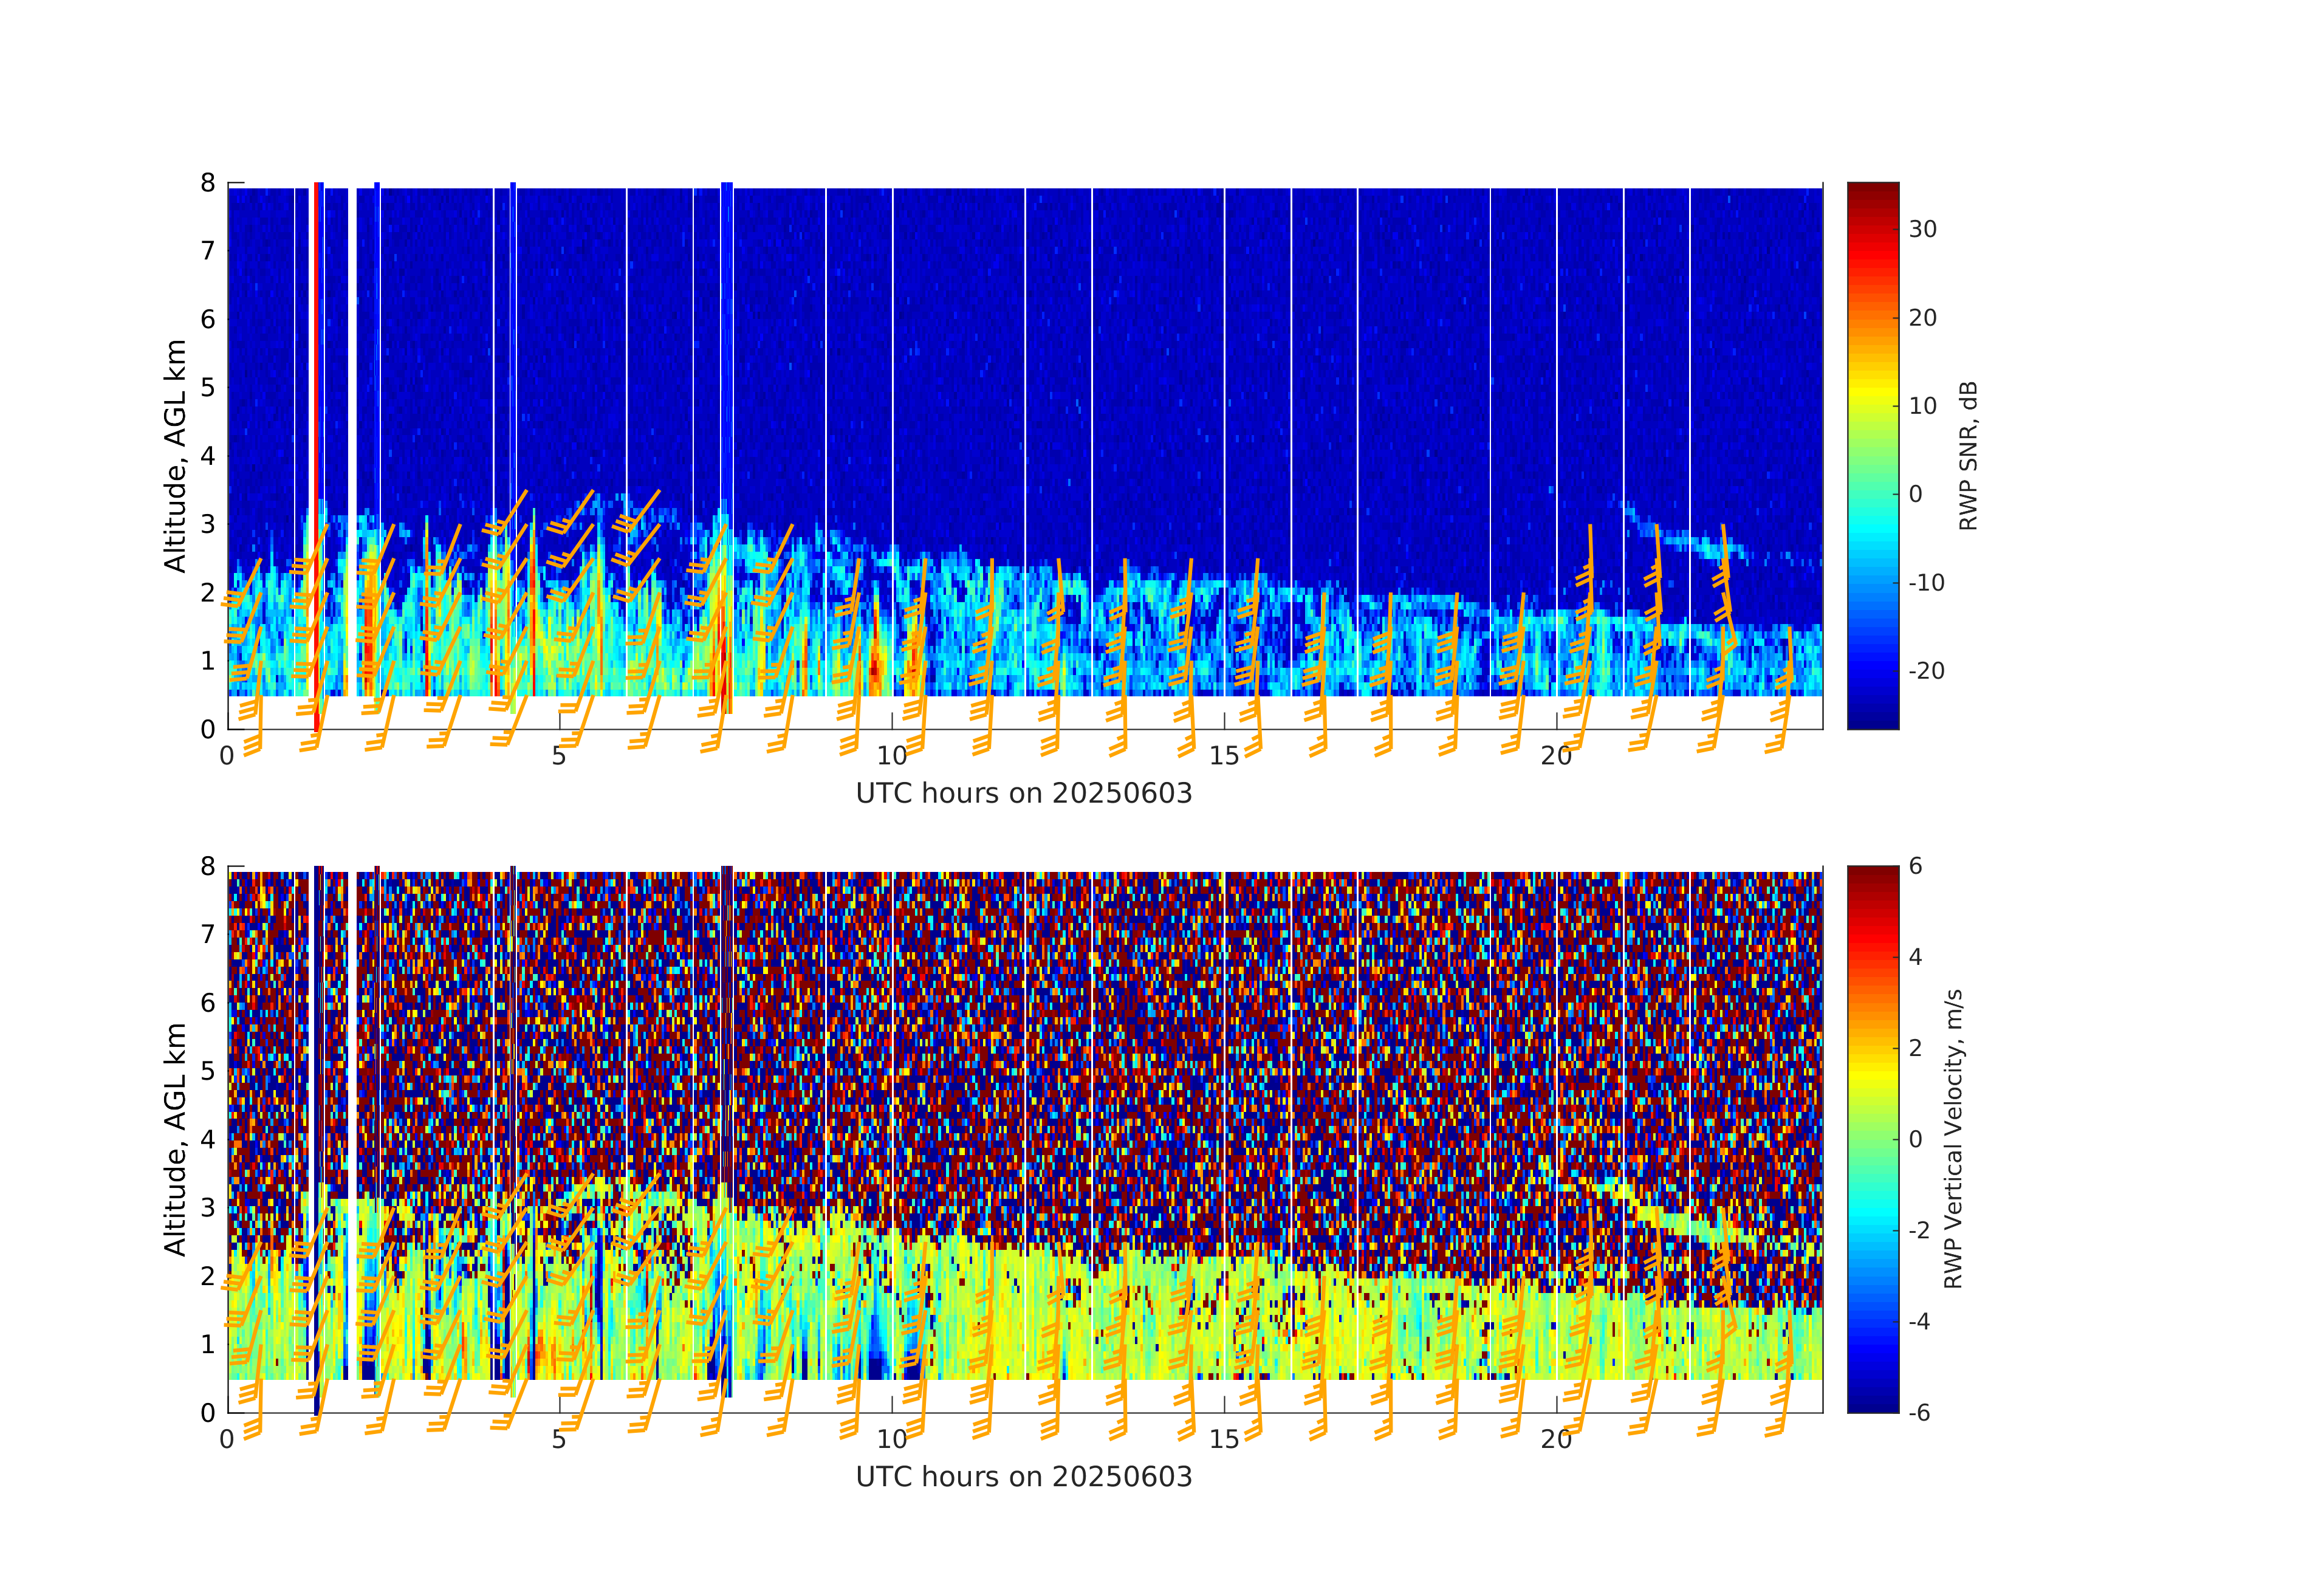Click the RWP Vertical Velocity, m/s label
The width and height of the screenshot is (2324, 1595).
tap(1953, 1139)
